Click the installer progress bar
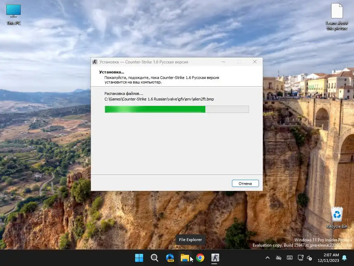Screen dimensions: 354x266 click(177, 109)
